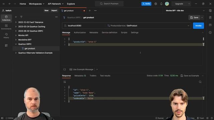Open a new tab with plus
This screenshot has width=214, height=120.
pyautogui.click(x=90, y=11)
